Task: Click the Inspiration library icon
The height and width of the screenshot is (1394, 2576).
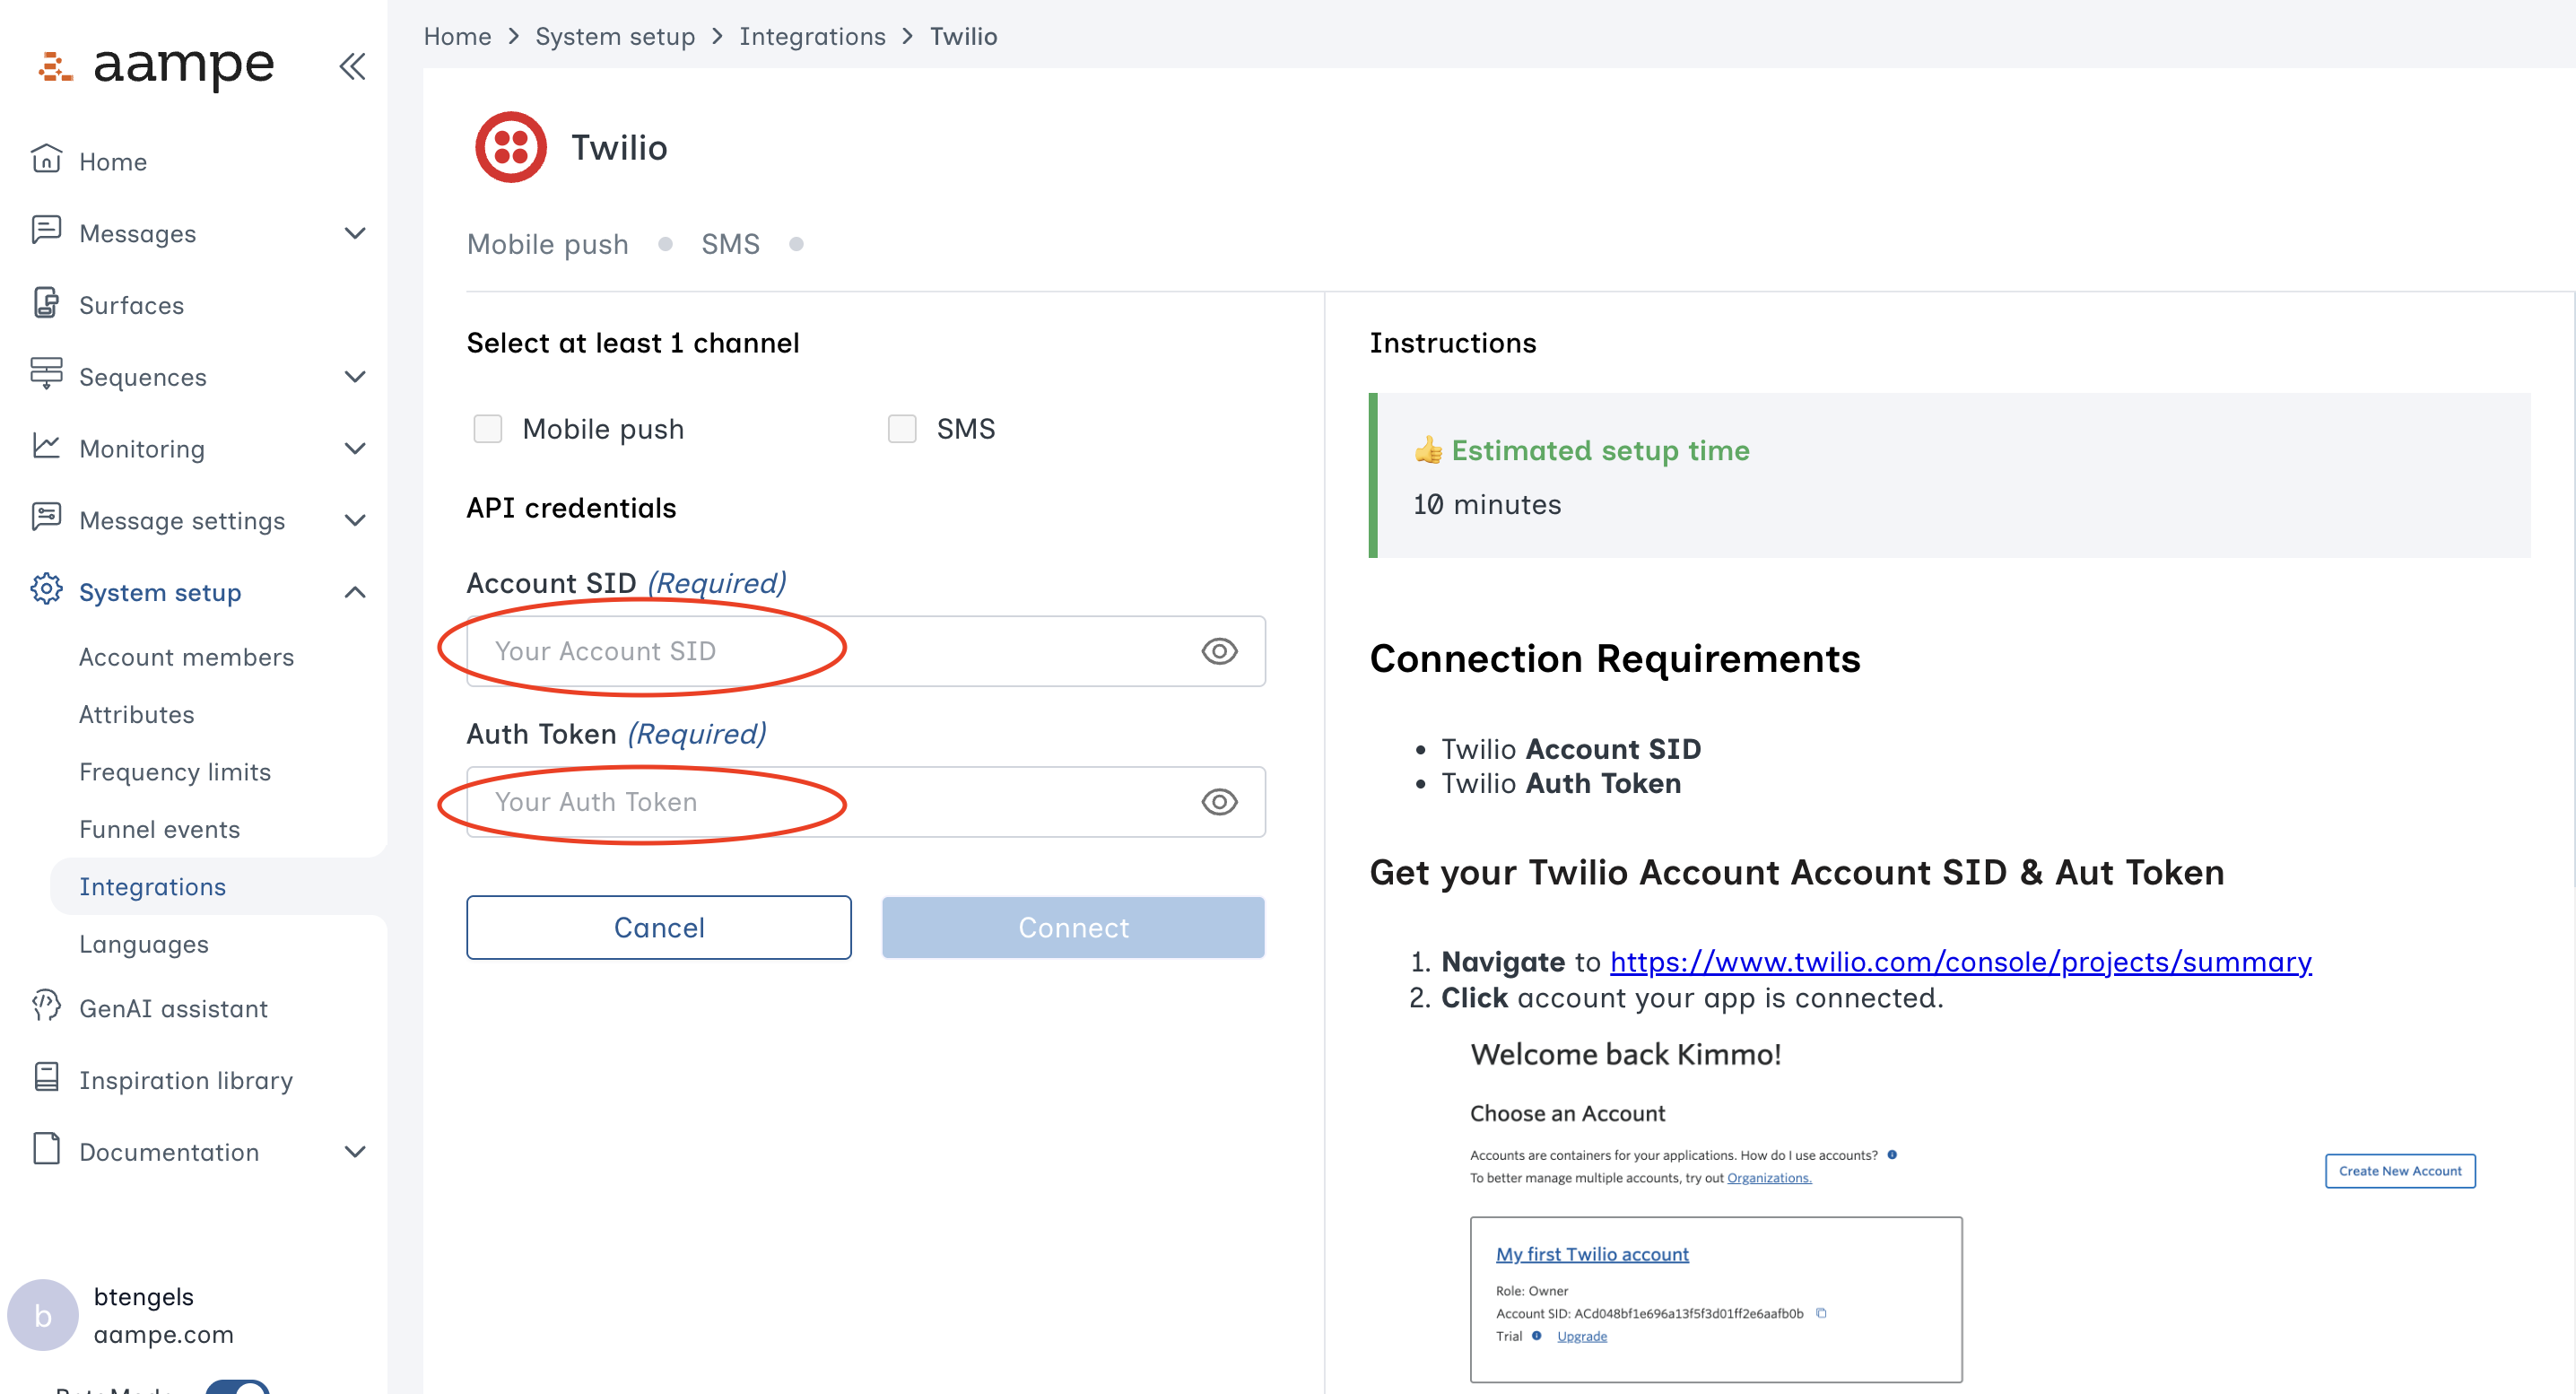Action: [x=46, y=1079]
